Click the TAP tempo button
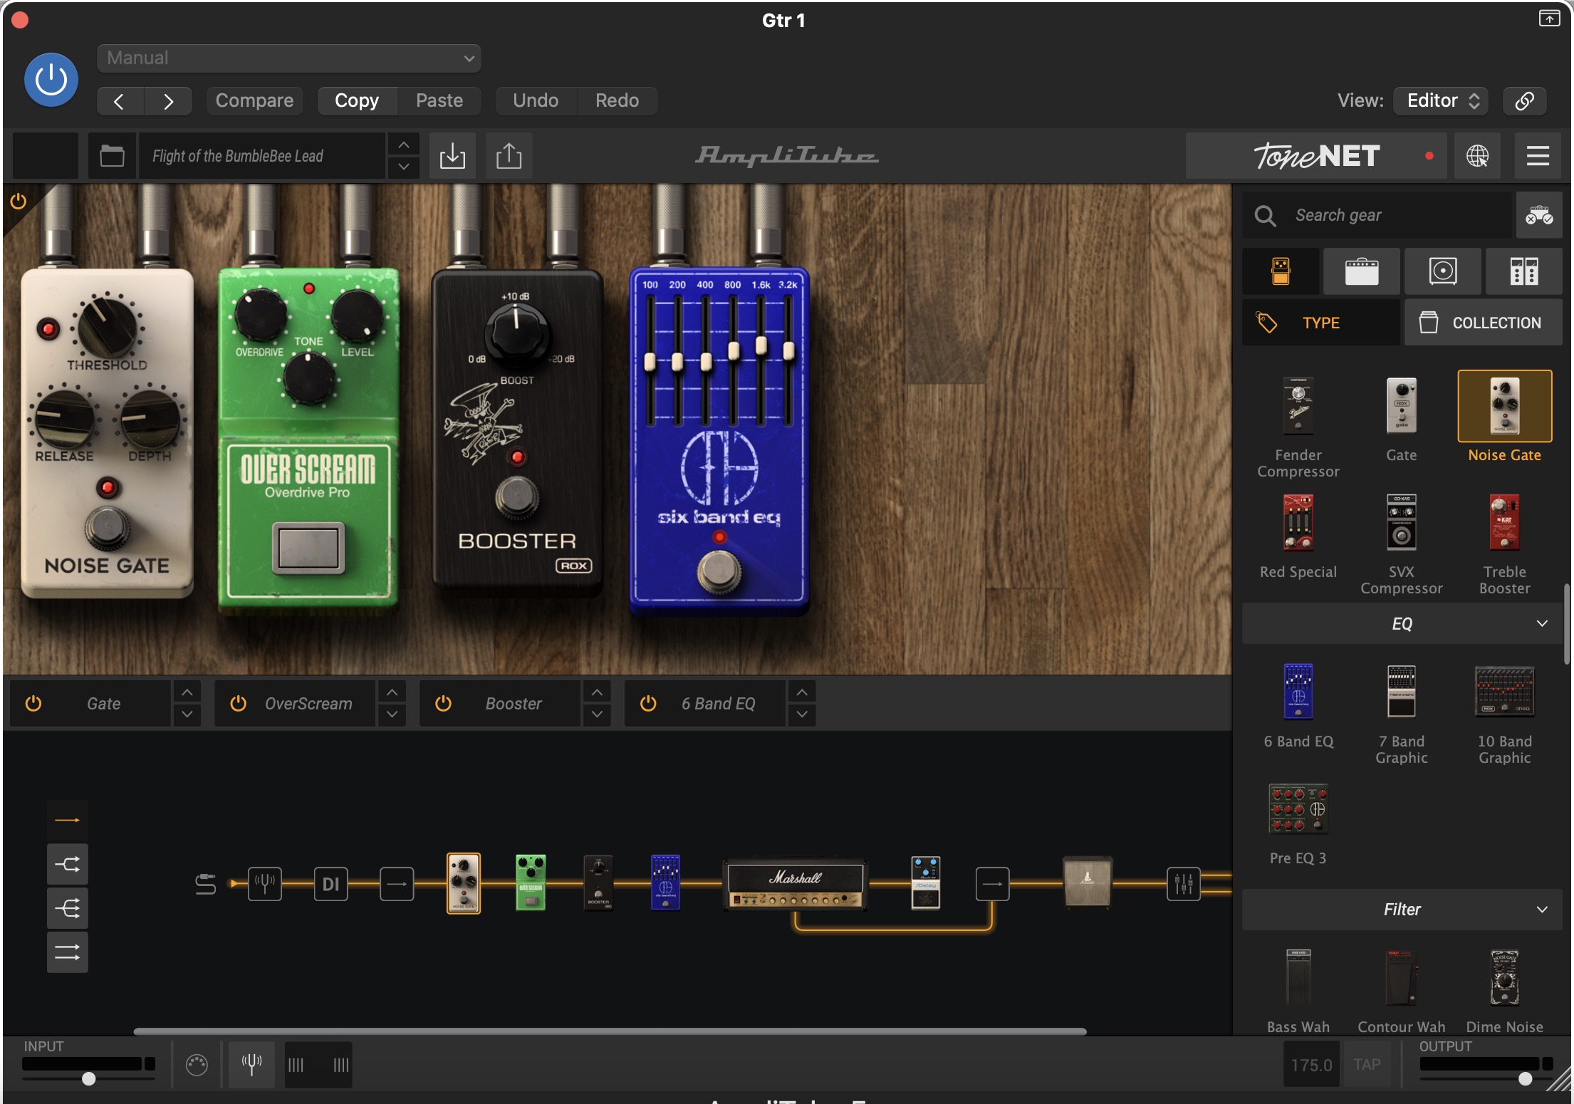Viewport: 1574px width, 1104px height. click(1367, 1065)
